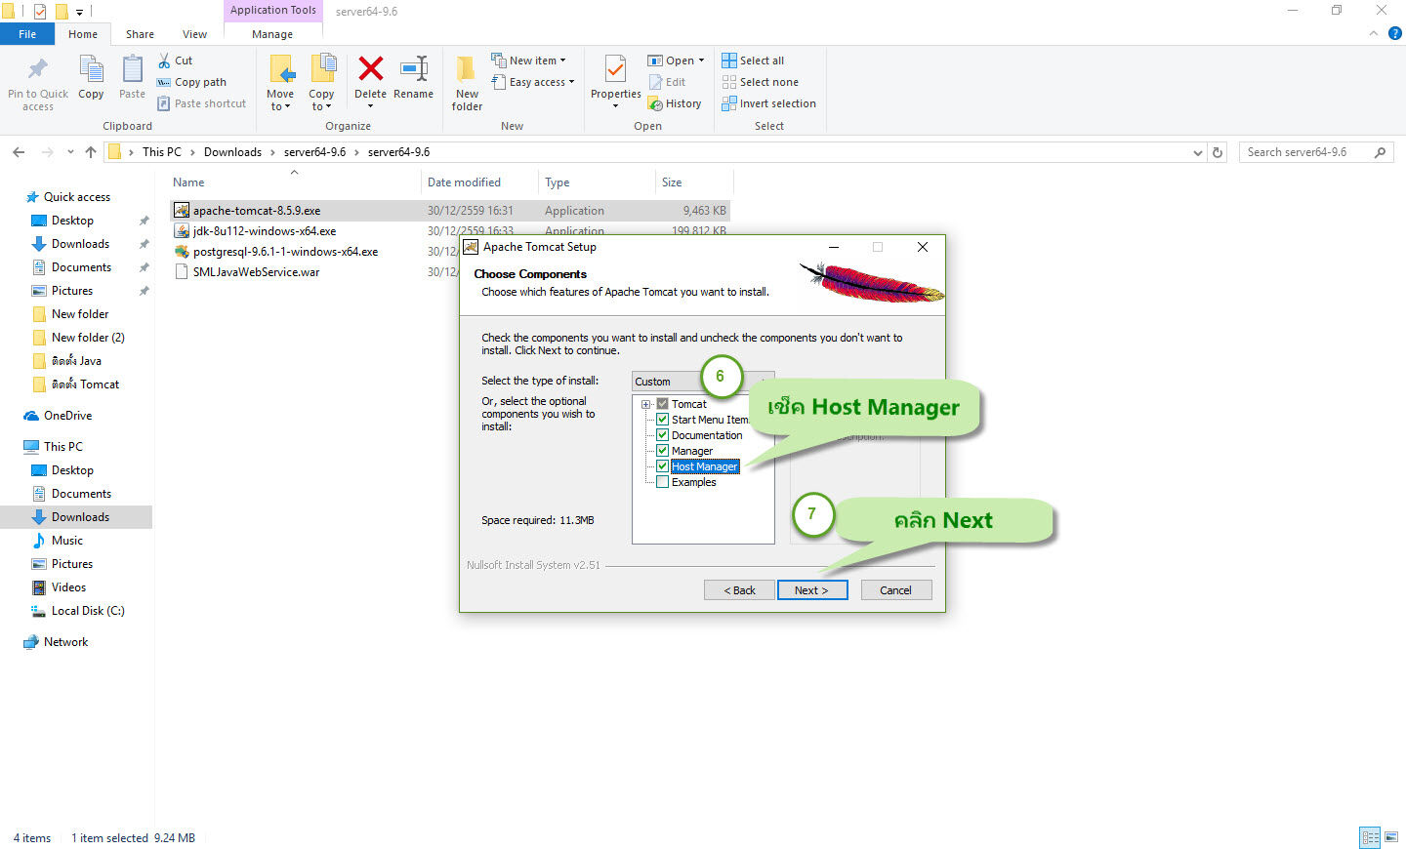Click the Properties icon

coord(615,69)
